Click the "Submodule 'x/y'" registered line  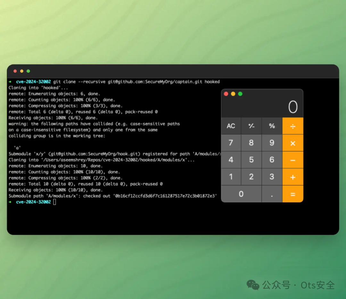[x=114, y=154]
